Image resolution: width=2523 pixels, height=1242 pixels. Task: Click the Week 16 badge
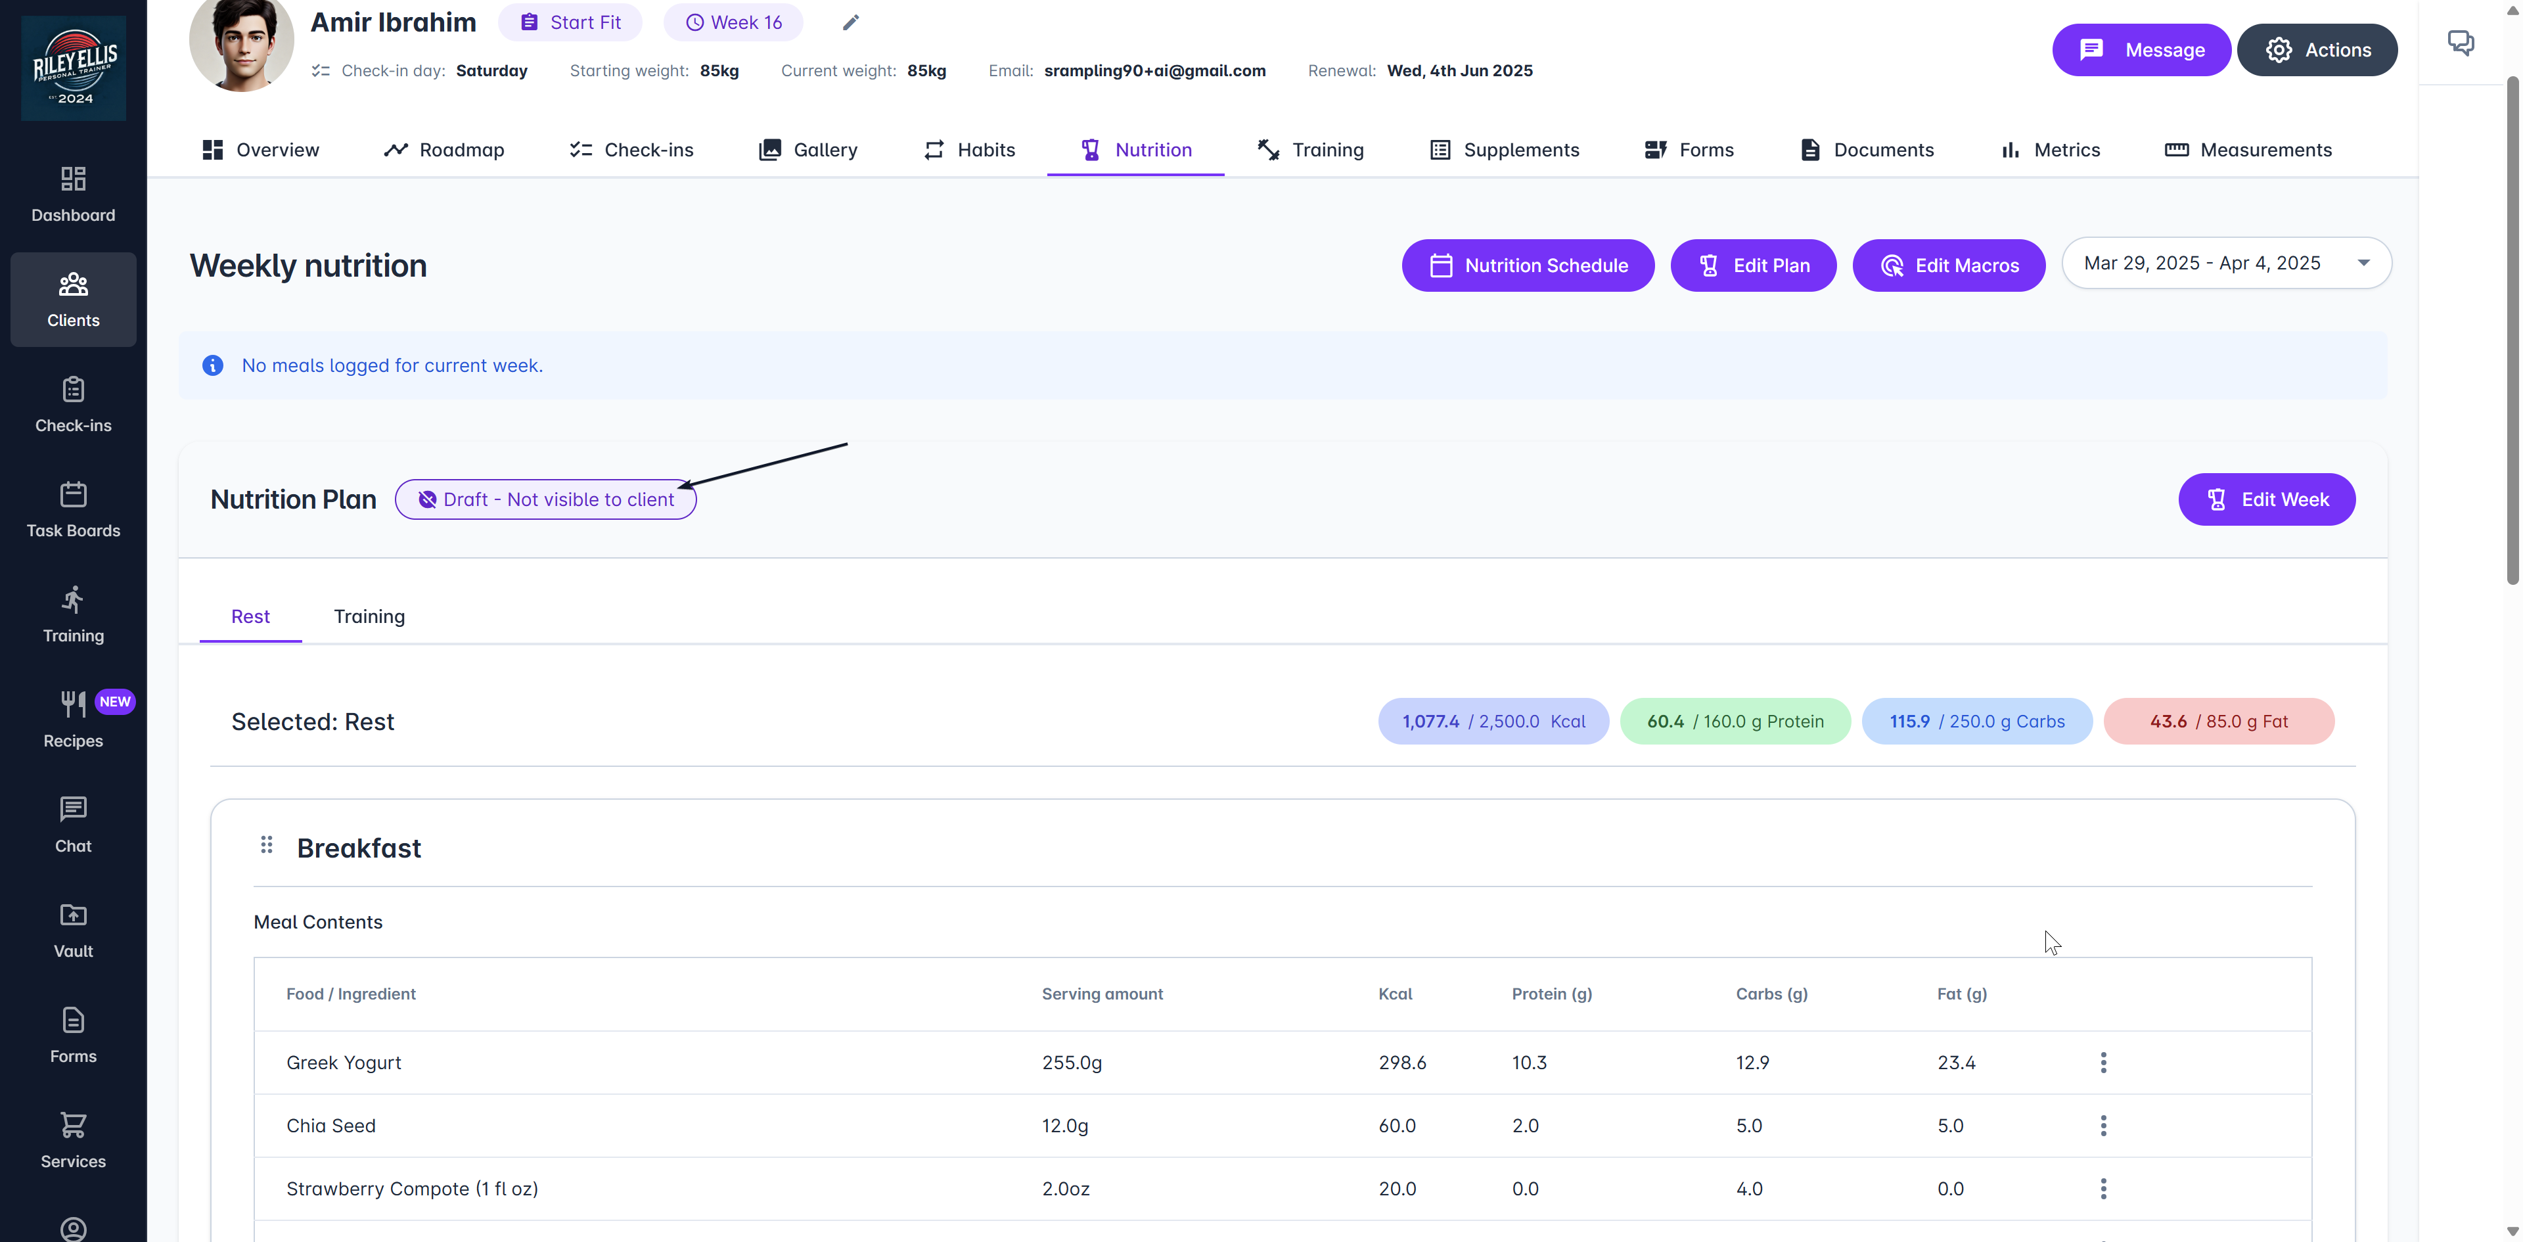pos(733,22)
